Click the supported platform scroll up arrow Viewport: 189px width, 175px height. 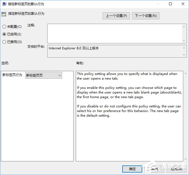point(184,48)
